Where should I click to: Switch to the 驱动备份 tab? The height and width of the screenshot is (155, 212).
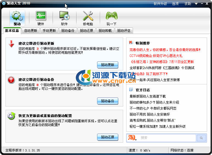coord(68,31)
